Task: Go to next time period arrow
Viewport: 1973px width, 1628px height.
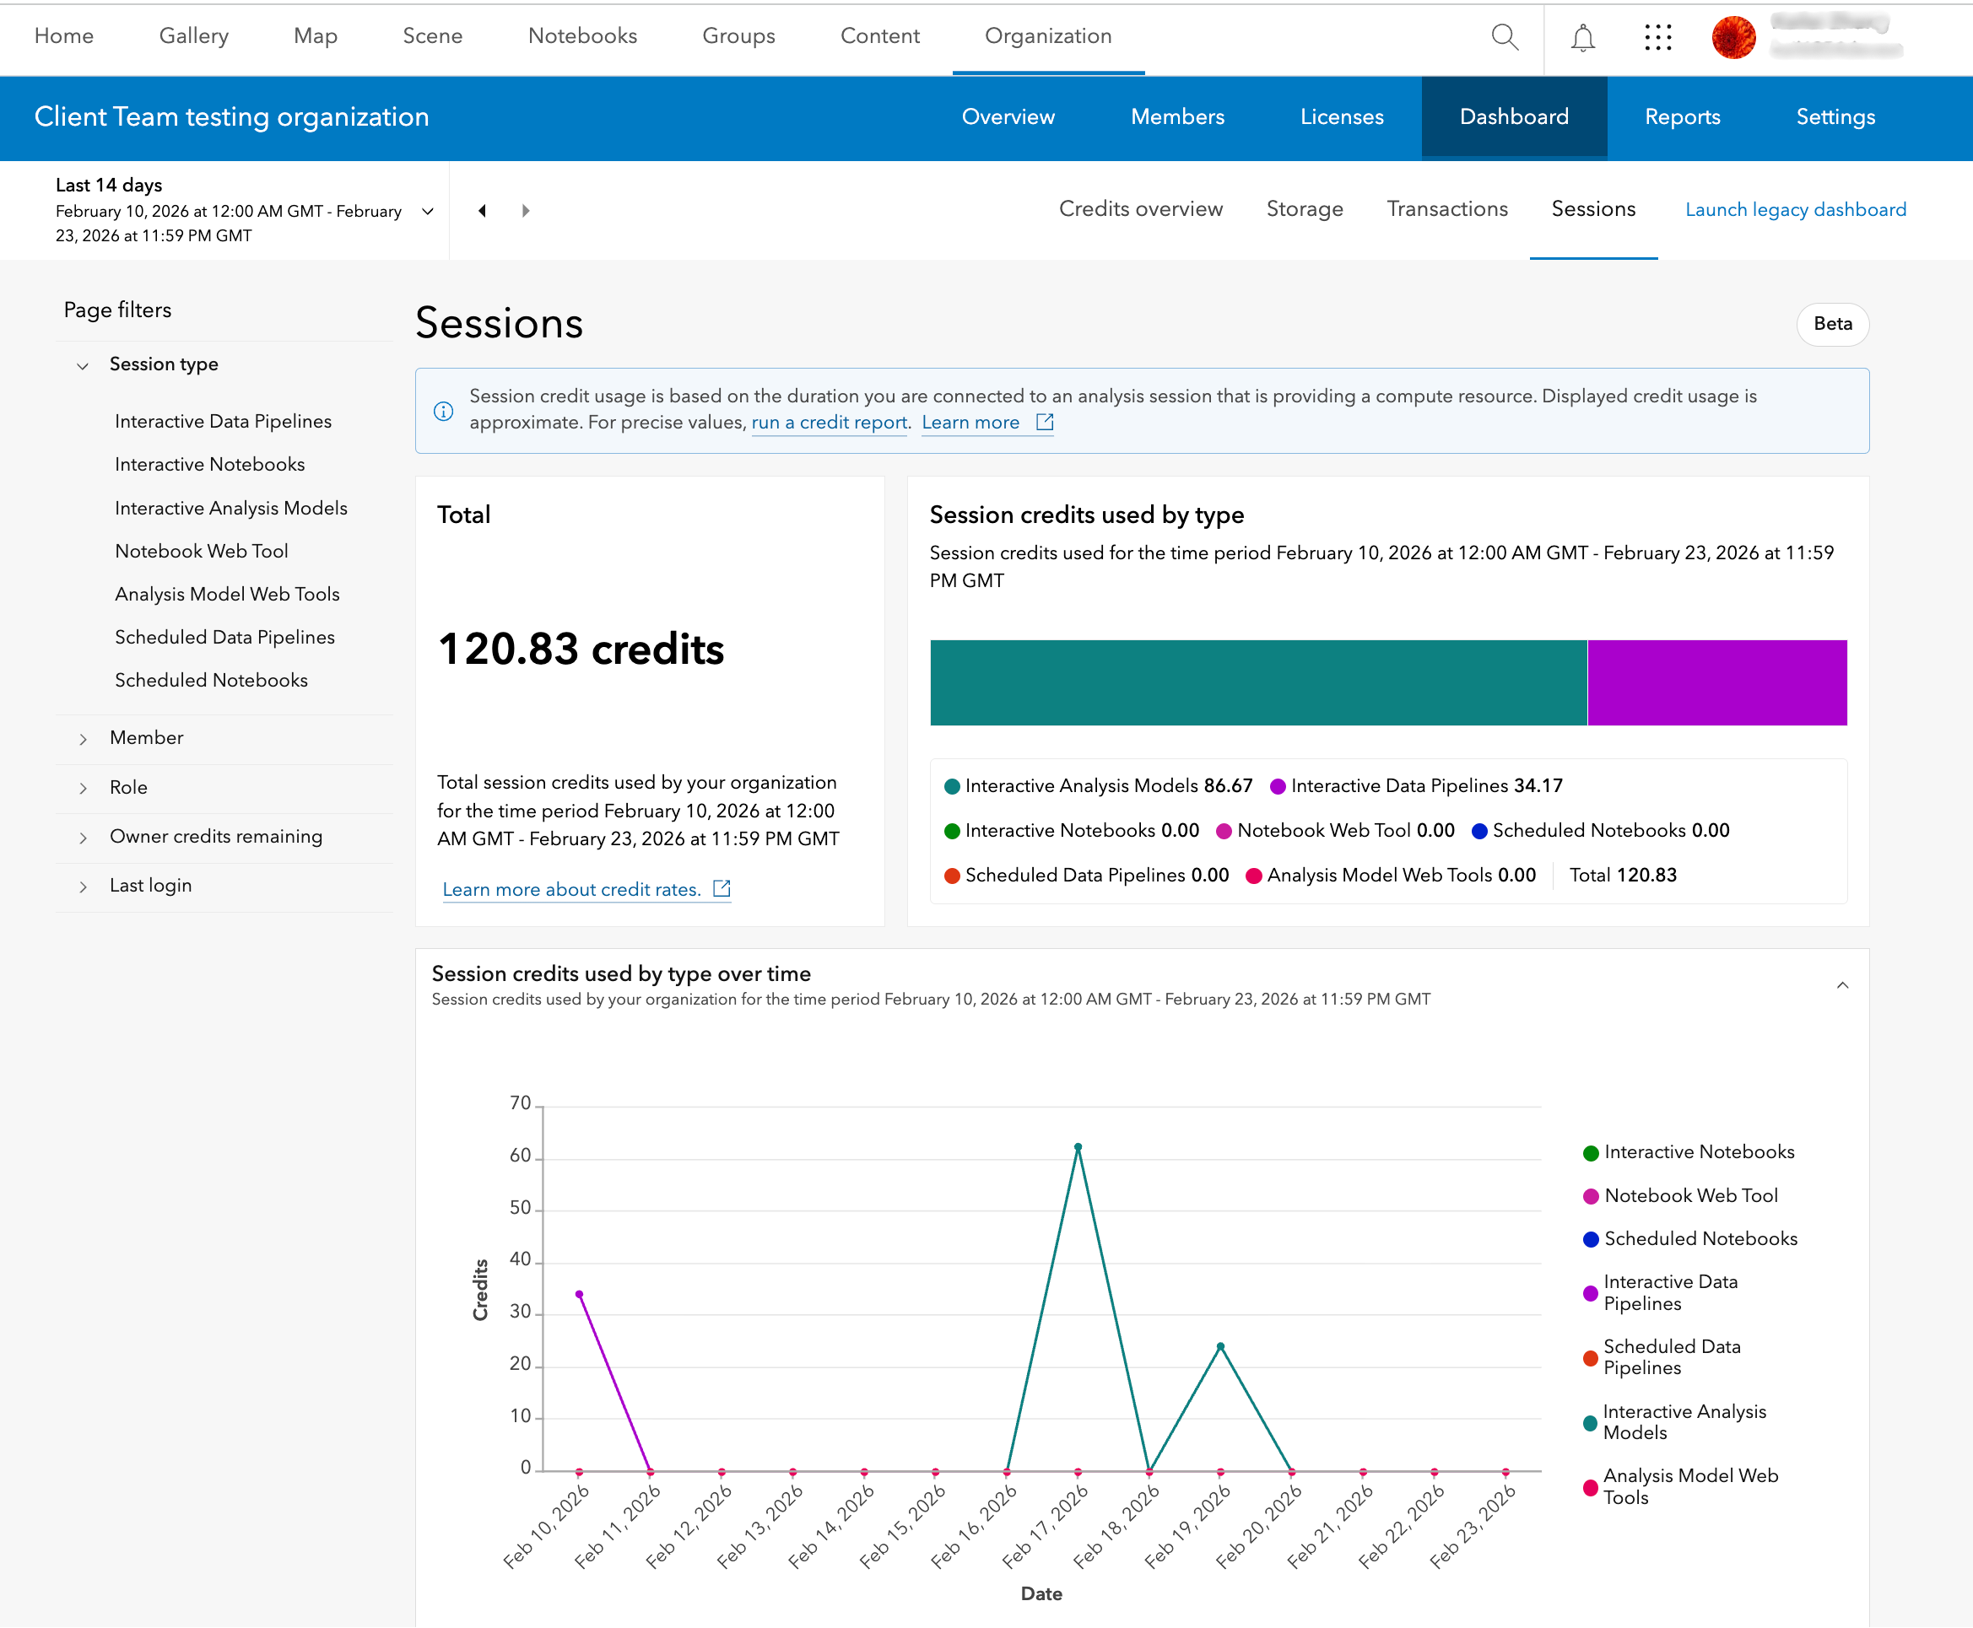Action: point(526,211)
